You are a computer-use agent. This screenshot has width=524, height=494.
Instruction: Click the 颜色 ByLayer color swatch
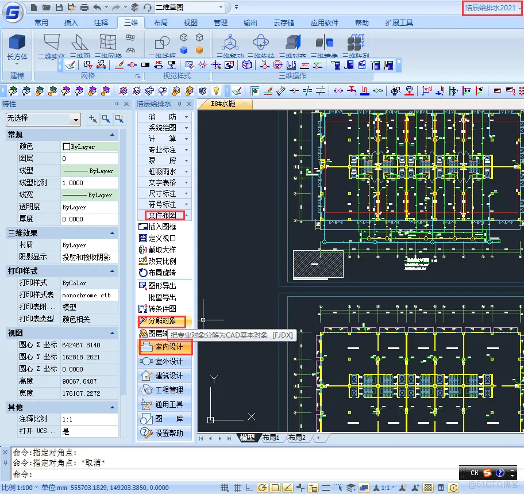(x=67, y=147)
